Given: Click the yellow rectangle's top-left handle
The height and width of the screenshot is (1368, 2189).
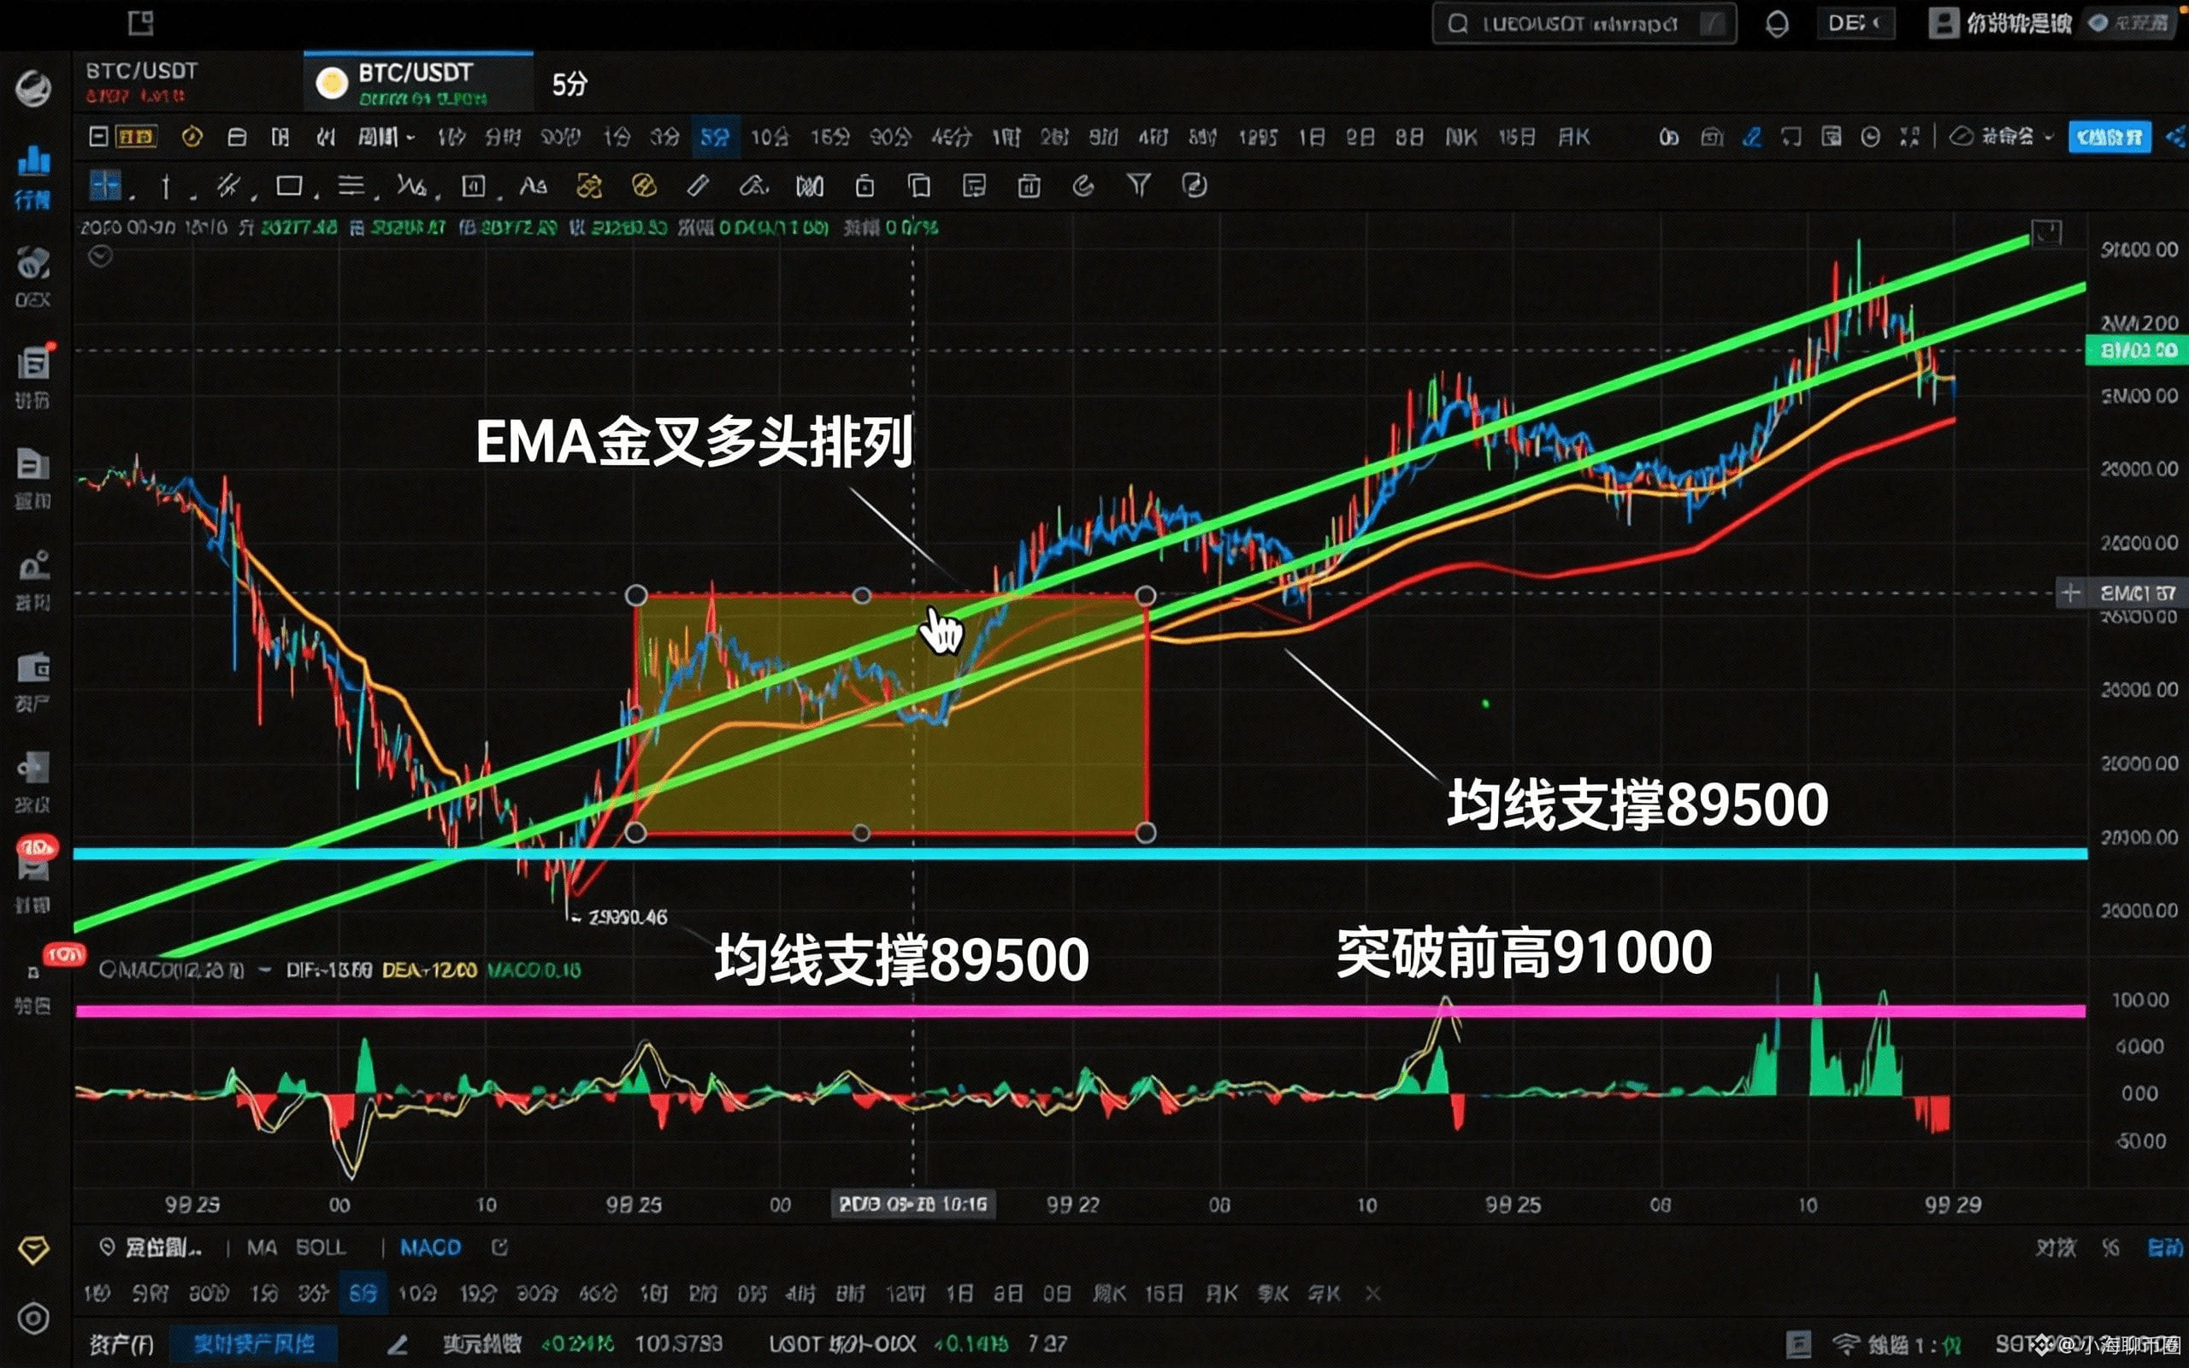Looking at the screenshot, I should [x=636, y=595].
